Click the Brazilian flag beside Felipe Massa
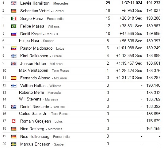This screenshot has height=148, width=164. 14,26
